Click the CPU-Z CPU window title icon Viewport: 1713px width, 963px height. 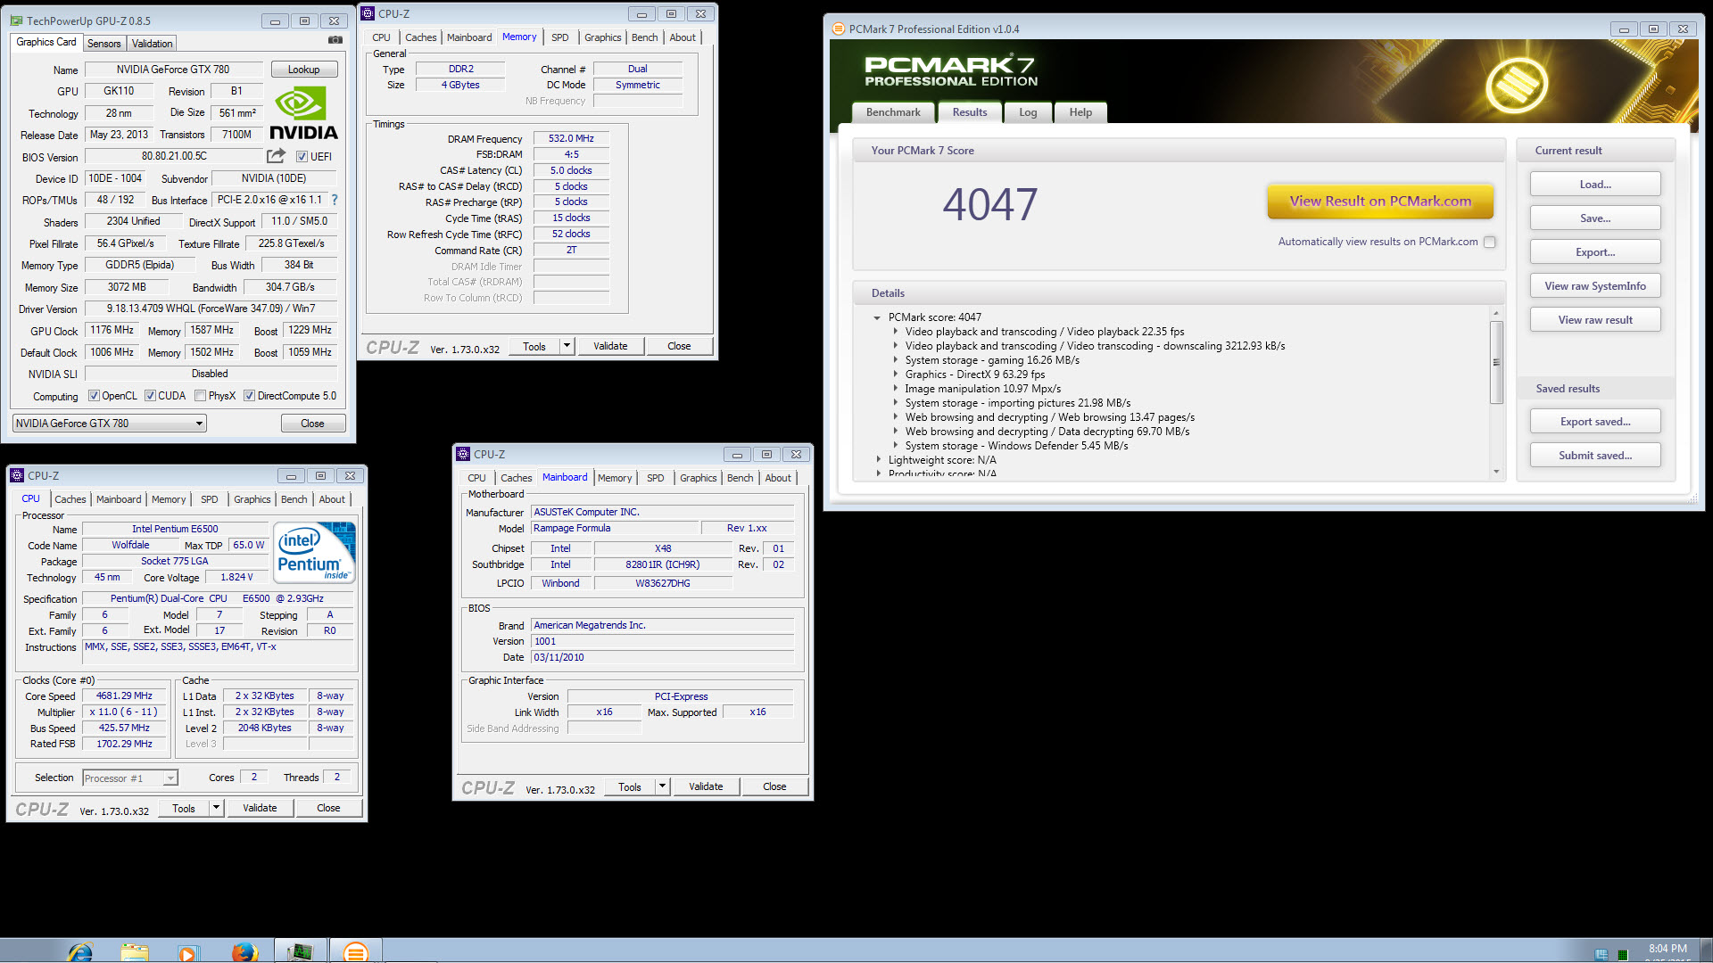click(x=17, y=475)
